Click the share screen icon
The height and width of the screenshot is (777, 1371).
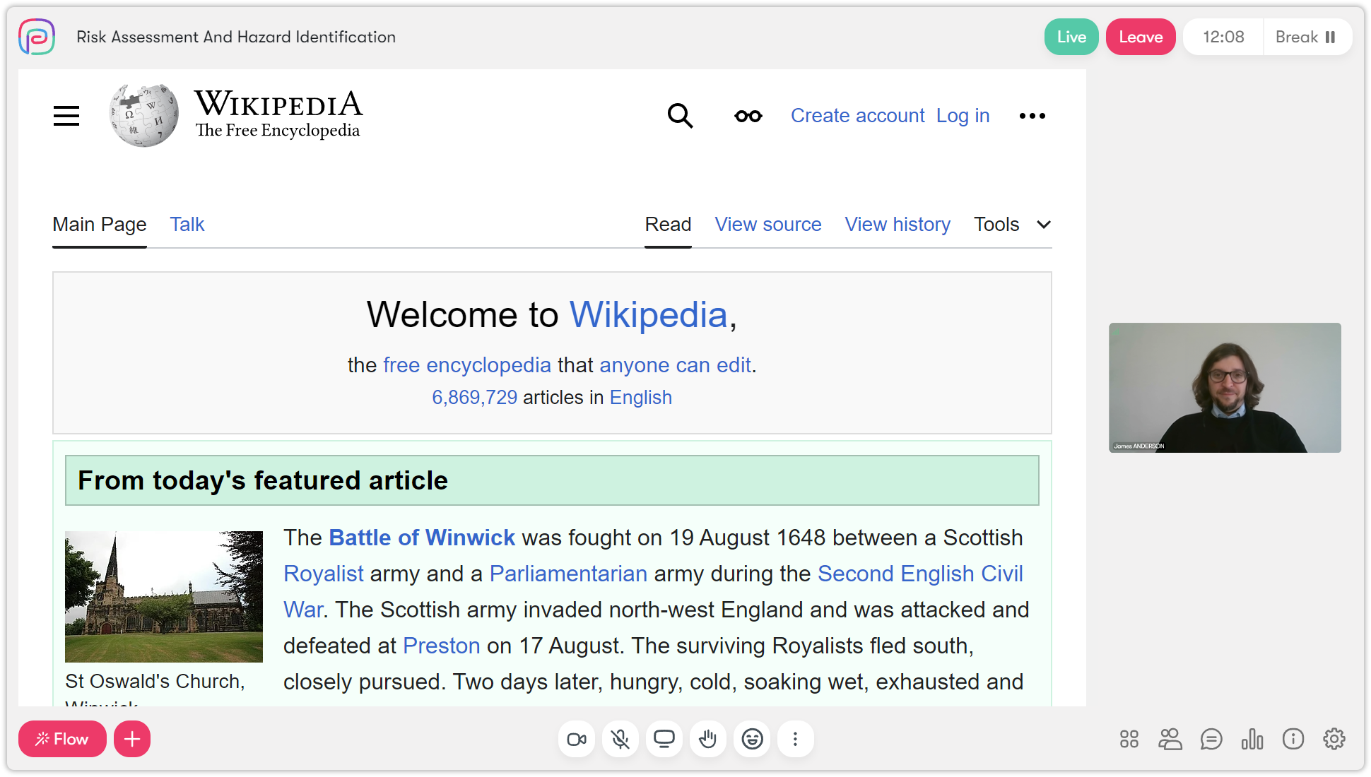pos(664,739)
